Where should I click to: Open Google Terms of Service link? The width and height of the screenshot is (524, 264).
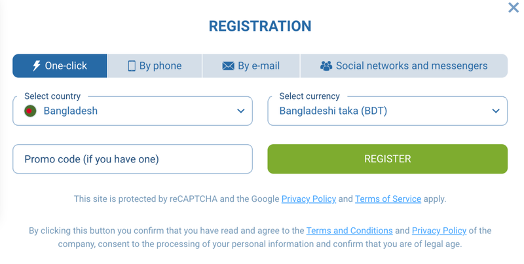click(x=388, y=198)
